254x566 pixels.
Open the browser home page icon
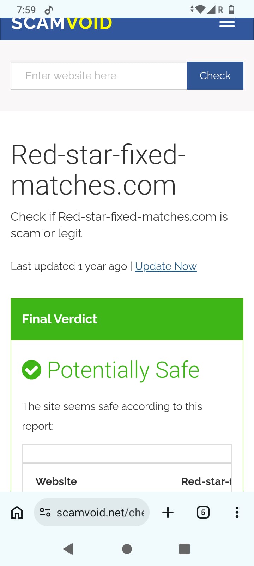[17, 512]
